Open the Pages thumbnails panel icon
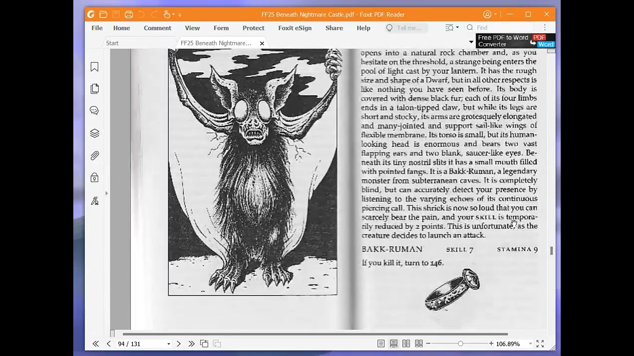Viewport: 634px width, 356px height. 95,89
